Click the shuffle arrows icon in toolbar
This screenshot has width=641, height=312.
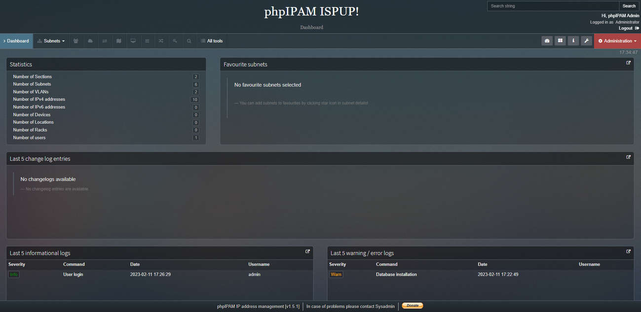coord(161,41)
